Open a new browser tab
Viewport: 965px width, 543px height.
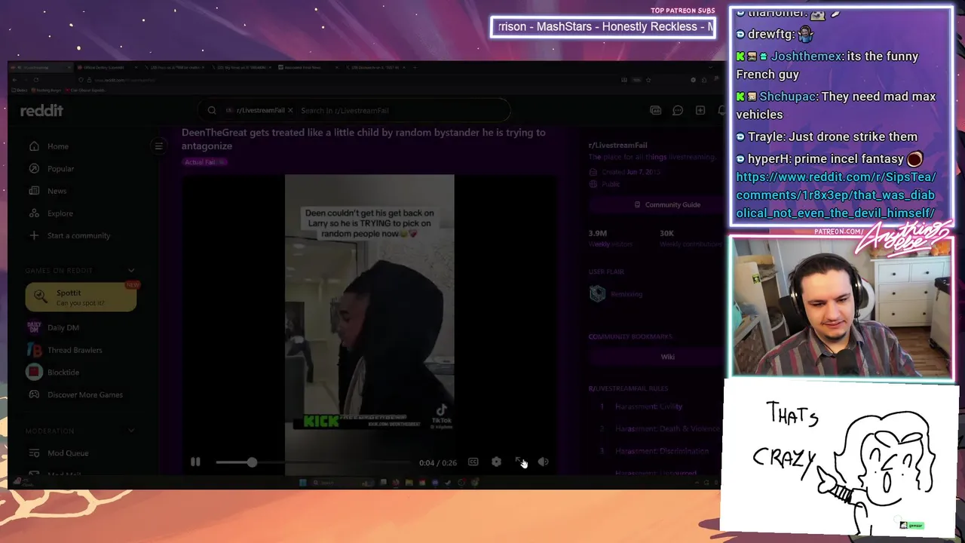tap(414, 68)
